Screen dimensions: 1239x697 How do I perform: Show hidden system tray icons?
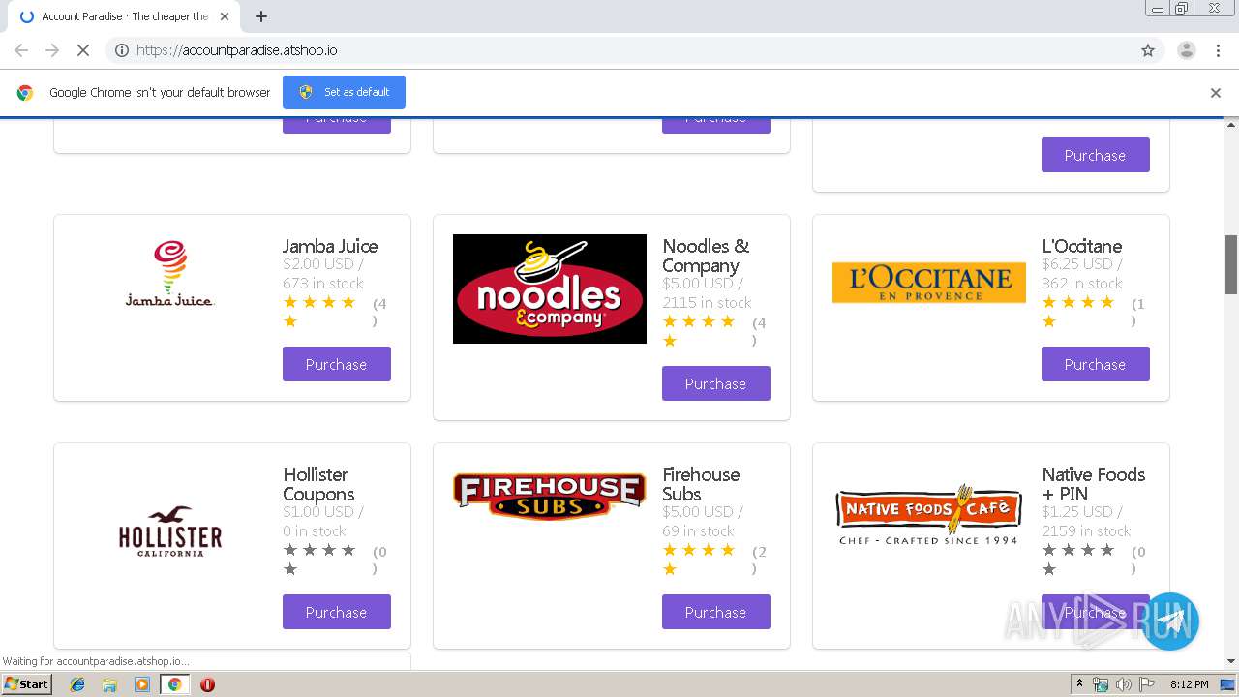(1079, 684)
